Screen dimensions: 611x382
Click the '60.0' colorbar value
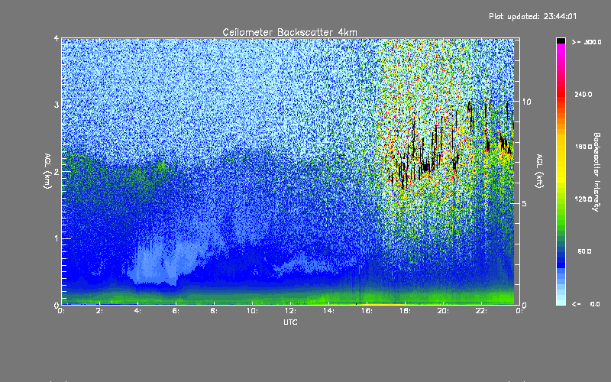584,251
